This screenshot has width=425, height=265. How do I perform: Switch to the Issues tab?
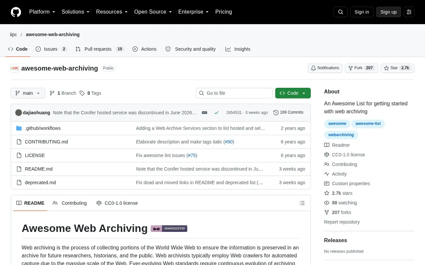point(51,49)
